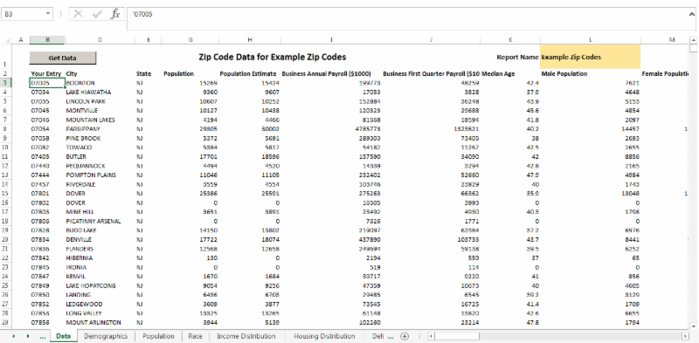This screenshot has width=699, height=343.
Task: Add a new sheet with the plus icon
Action: [405, 336]
